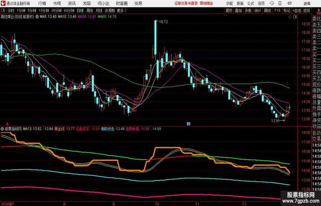Click the red S marker on the chart
The image size is (321, 206).
(x=7, y=124)
